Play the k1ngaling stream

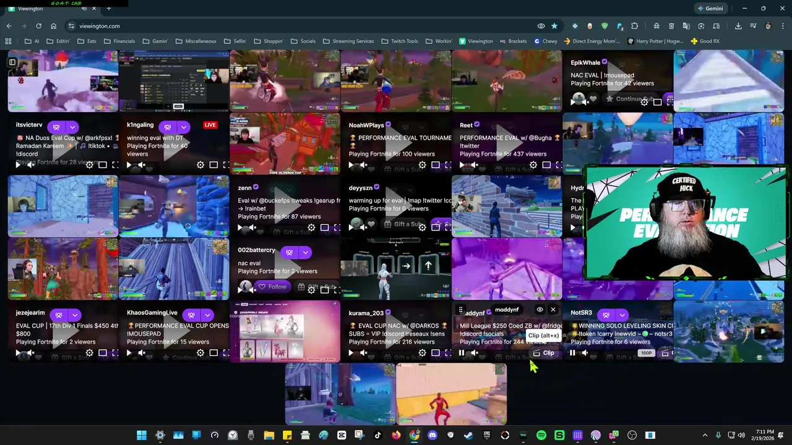[129, 165]
